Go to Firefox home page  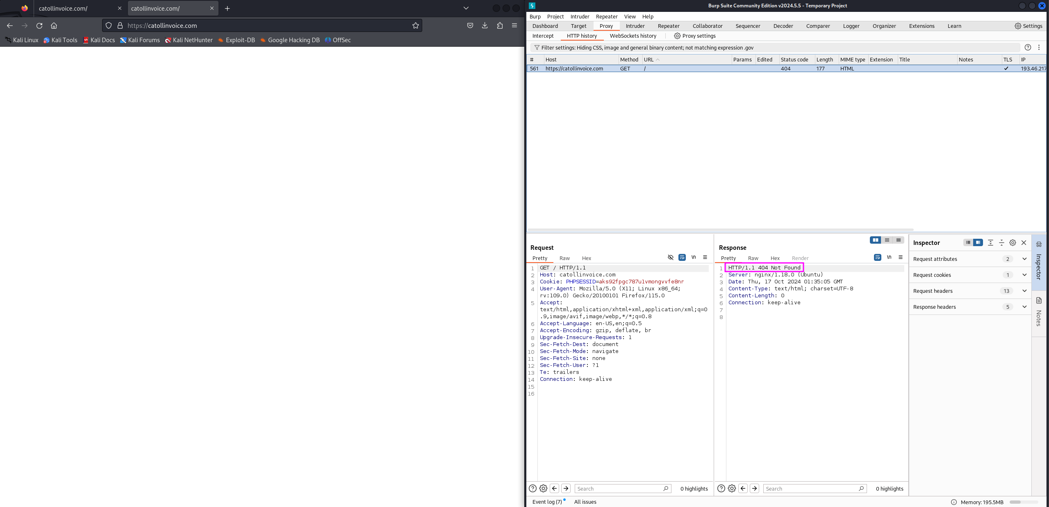54,25
